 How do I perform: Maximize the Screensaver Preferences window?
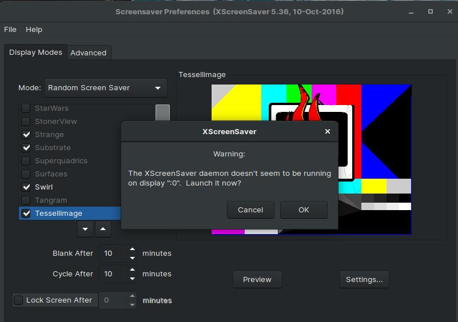431,11
